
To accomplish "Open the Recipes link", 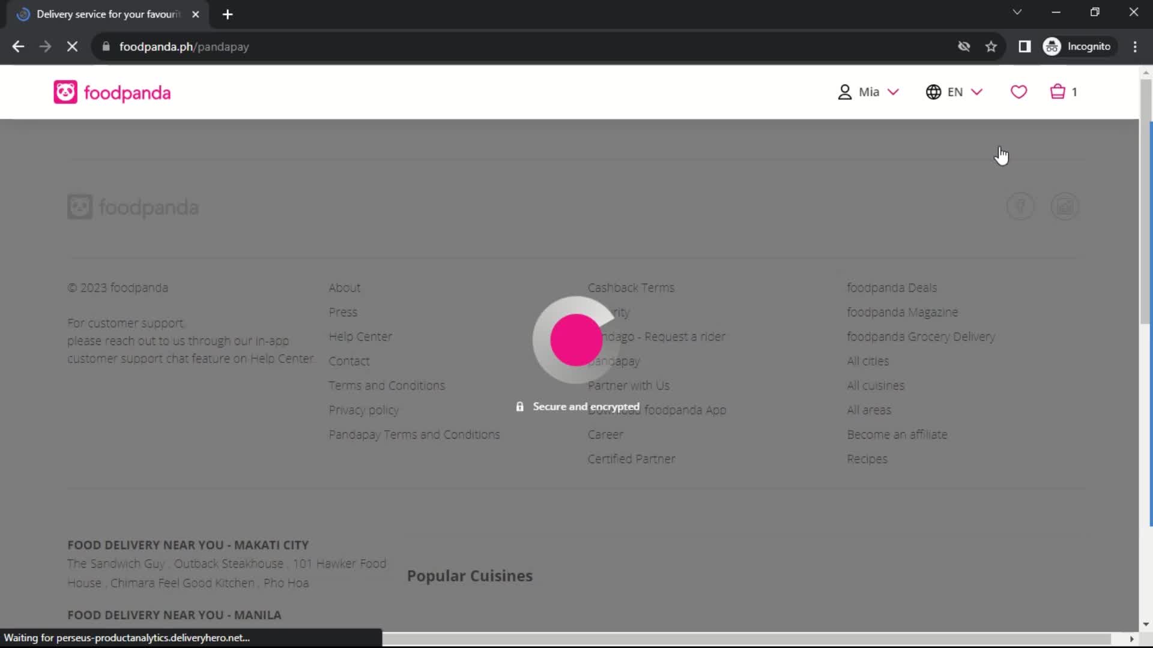I will click(867, 459).
